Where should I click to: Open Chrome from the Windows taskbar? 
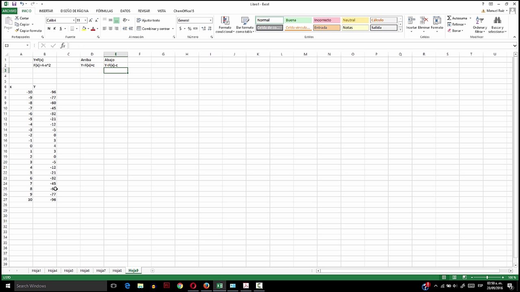(180, 286)
